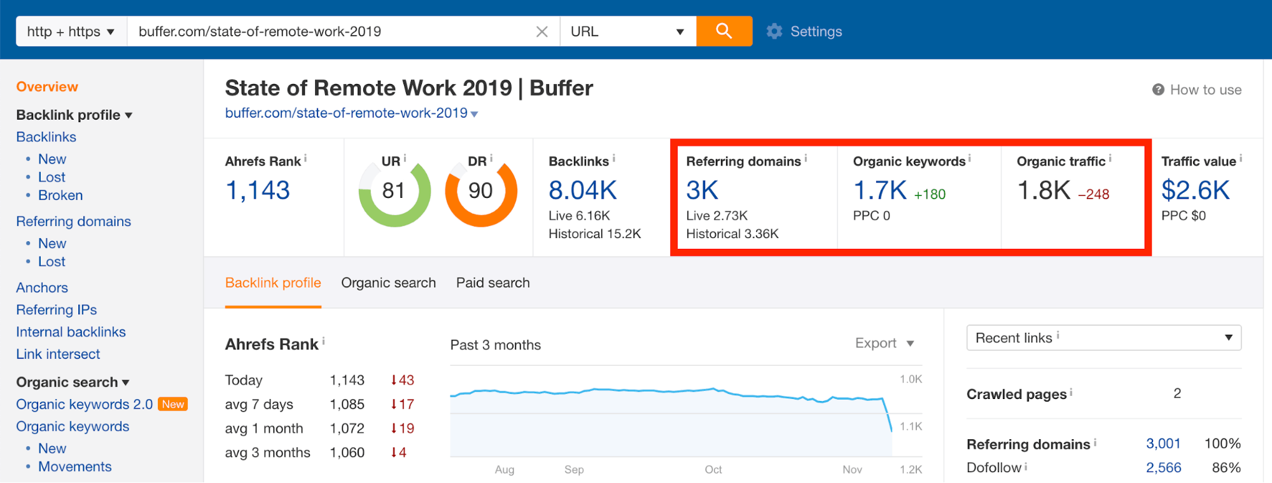Click the Organic traffic value 1.8K
1272x483 pixels.
(x=1044, y=190)
